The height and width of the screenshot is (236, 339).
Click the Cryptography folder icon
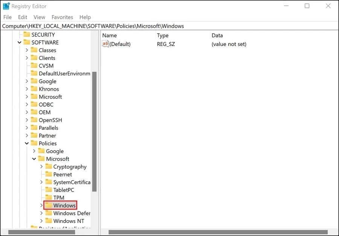[x=49, y=167]
